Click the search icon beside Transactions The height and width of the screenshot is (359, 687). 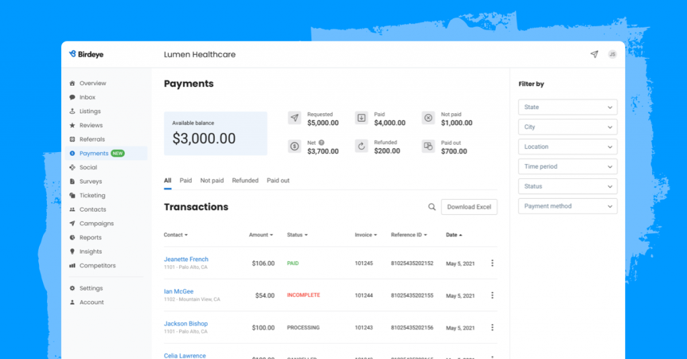click(432, 207)
